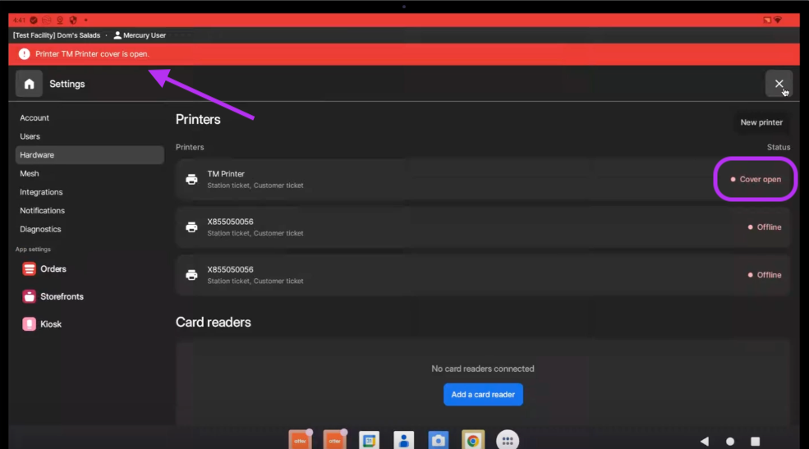The height and width of the screenshot is (449, 809).
Task: Go to the Home screen icon
Action: (x=29, y=84)
